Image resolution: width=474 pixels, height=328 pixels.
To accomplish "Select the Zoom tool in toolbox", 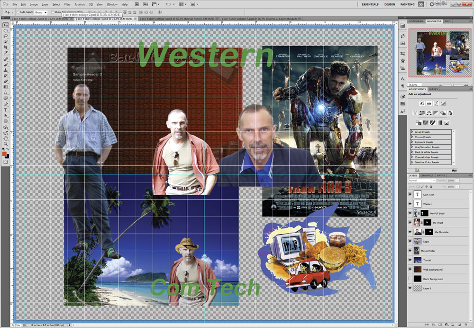I will pos(5,144).
